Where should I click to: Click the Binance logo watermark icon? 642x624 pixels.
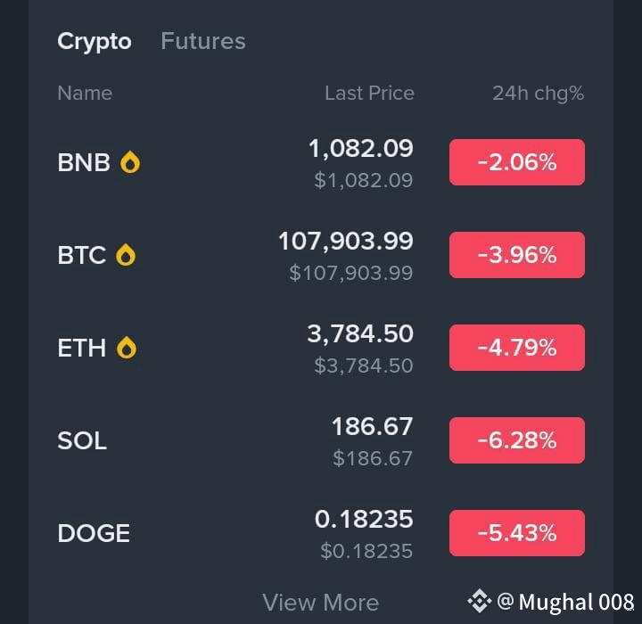pos(479,601)
